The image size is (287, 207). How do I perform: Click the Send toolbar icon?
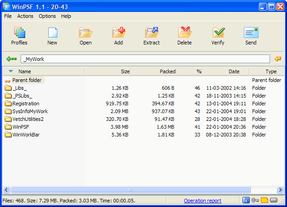click(x=251, y=33)
